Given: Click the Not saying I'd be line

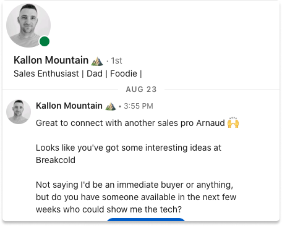Looking at the screenshot, I should (134, 185).
